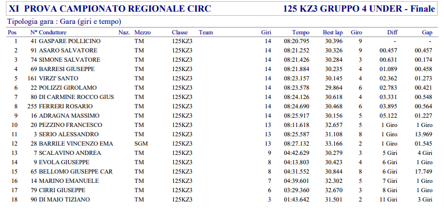
Task: Click the gap value '01.545'
Action: (x=424, y=144)
